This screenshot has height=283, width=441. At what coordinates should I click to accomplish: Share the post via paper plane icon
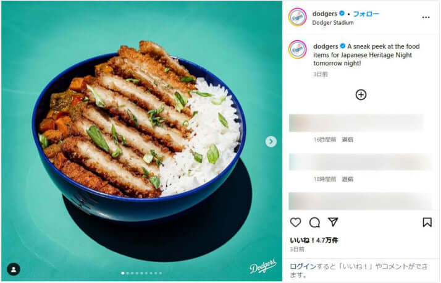(x=333, y=222)
